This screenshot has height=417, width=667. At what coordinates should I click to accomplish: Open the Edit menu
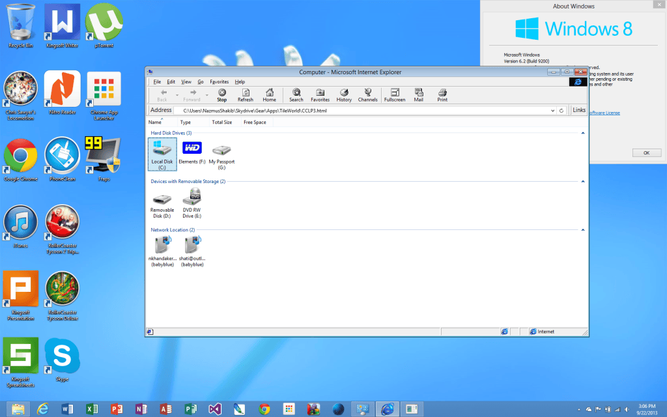point(171,81)
